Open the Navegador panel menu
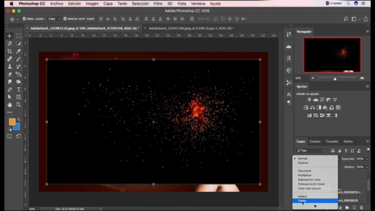 (367, 31)
